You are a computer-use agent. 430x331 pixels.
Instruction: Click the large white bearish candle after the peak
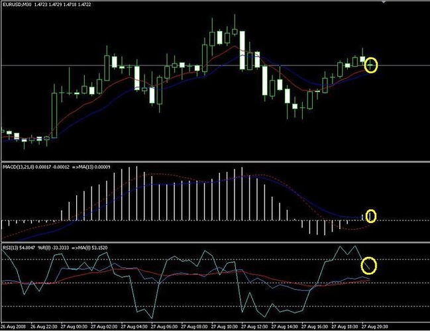(242, 50)
